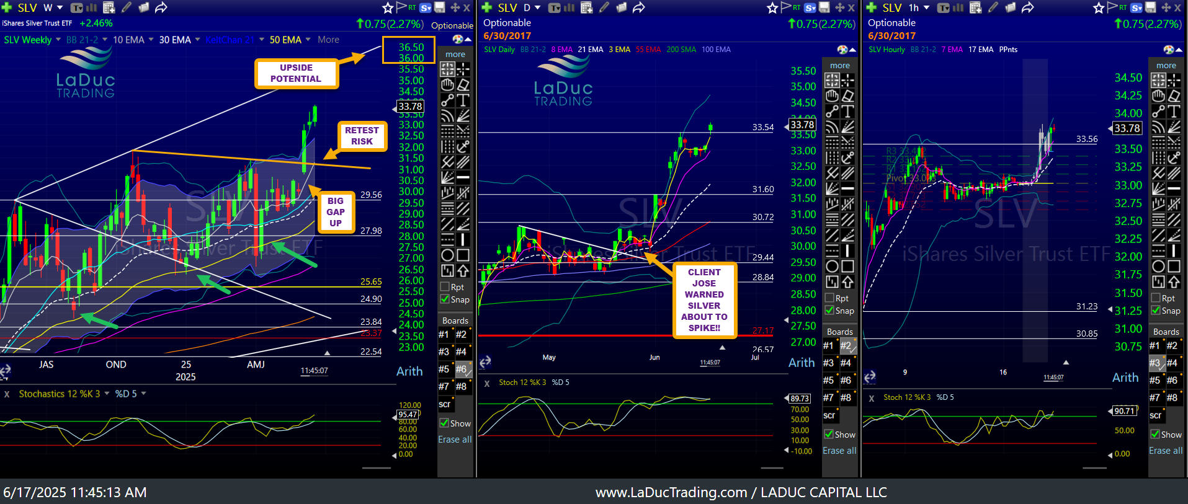Select the text tool in weekly drawing toolbar
The height and width of the screenshot is (504, 1188).
point(463,100)
